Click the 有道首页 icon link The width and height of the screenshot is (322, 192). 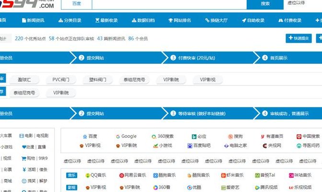coord(272,136)
